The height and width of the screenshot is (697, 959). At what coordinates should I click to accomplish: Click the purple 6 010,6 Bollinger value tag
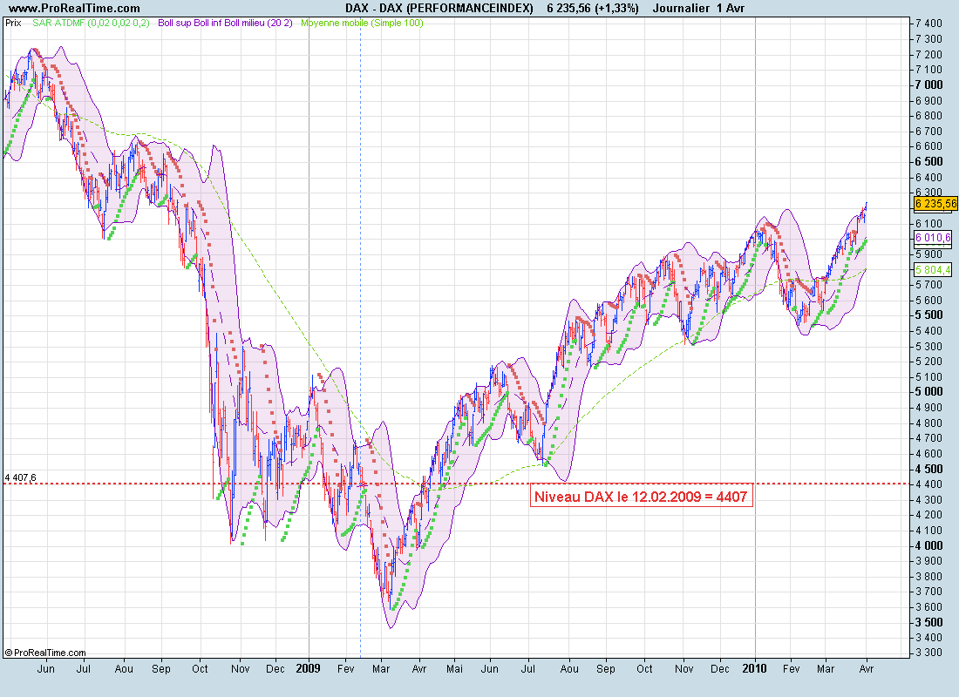click(x=933, y=238)
